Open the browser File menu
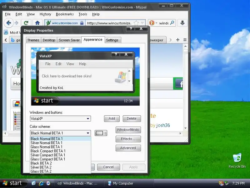The width and height of the screenshot is (250, 188). (x=7, y=14)
